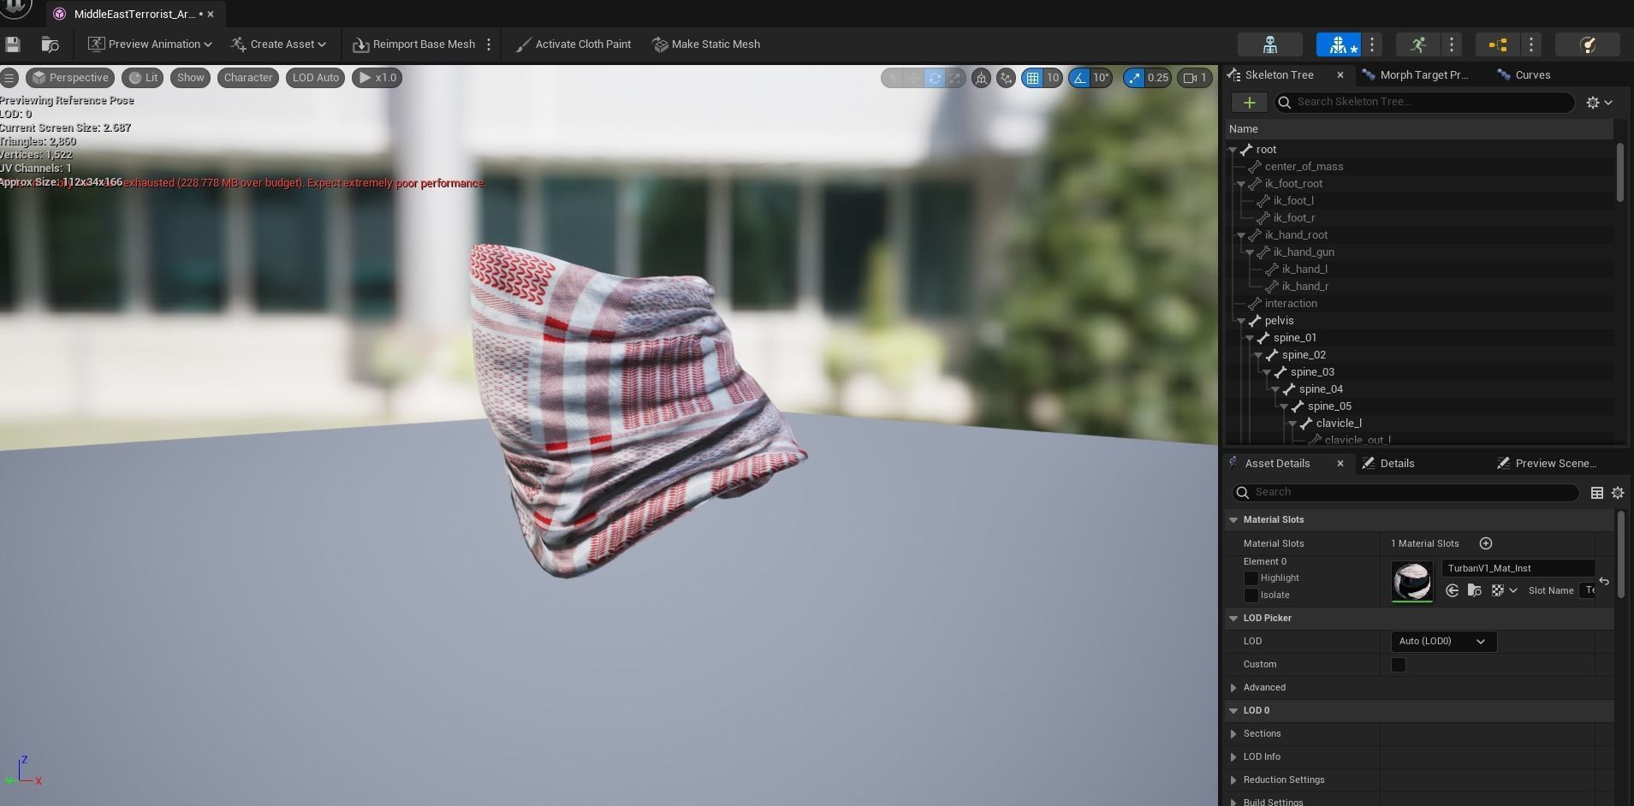This screenshot has width=1634, height=806.
Task: Click the Search Skeleton Tree field
Action: (1424, 103)
